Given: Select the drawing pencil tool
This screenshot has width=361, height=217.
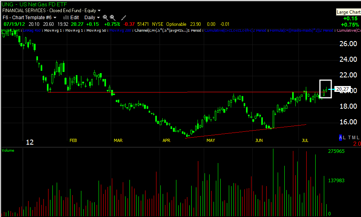Looking at the screenshot, I should (x=124, y=18).
